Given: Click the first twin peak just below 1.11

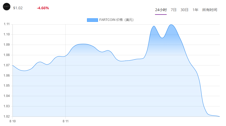Looking at the screenshot, I should [x=154, y=26].
